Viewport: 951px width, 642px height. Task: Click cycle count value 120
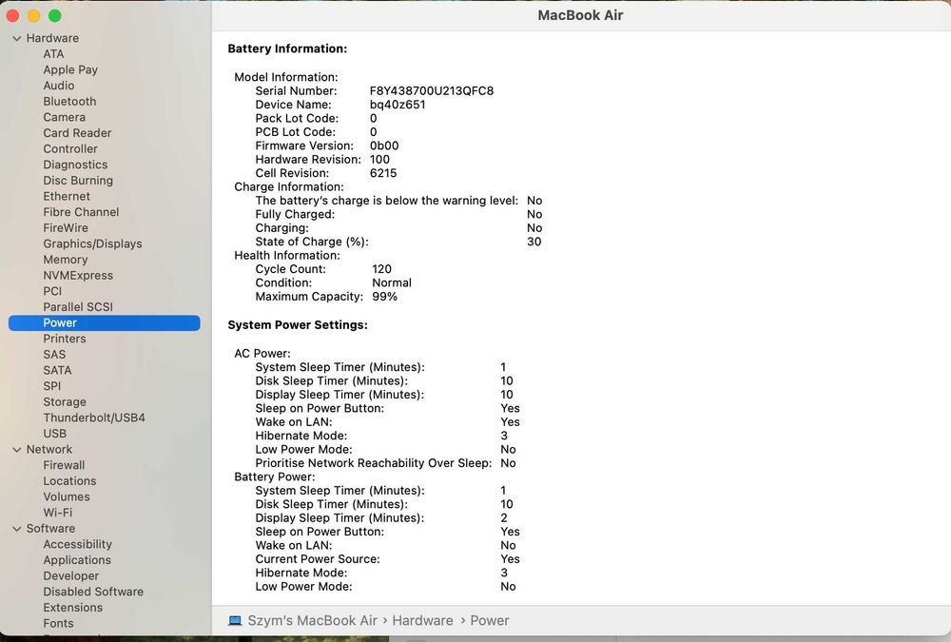382,269
